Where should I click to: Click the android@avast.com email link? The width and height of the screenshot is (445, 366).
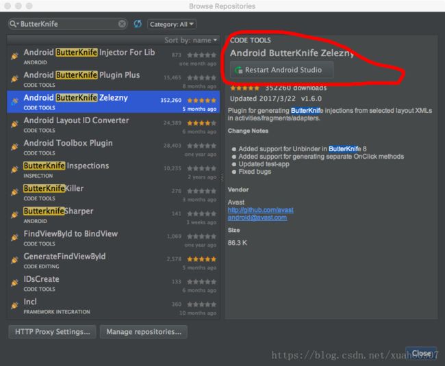coord(257,218)
